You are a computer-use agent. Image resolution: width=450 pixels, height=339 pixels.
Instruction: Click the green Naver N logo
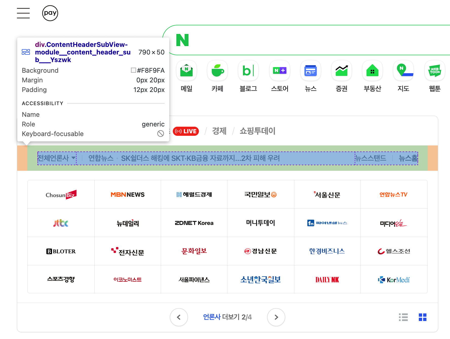(182, 40)
